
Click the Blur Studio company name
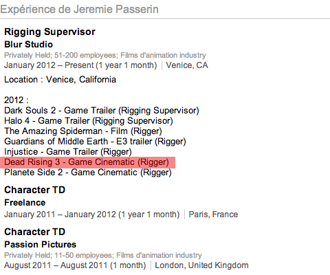coord(28,44)
